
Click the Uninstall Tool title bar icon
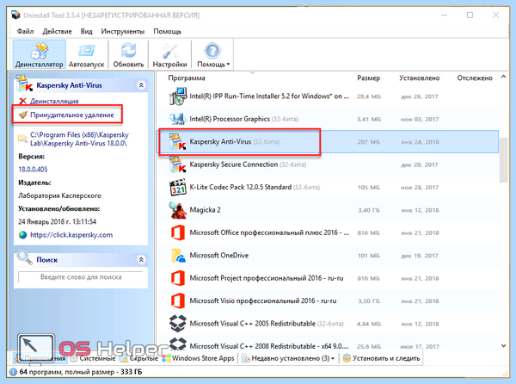pos(15,15)
